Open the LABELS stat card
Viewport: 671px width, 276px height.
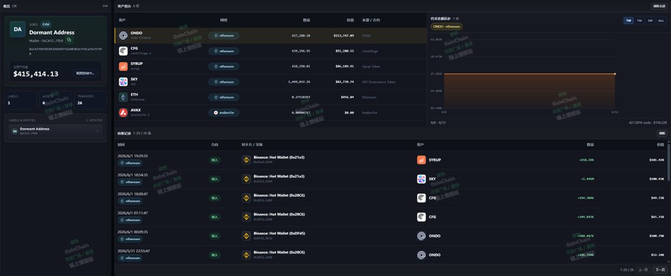coord(20,100)
